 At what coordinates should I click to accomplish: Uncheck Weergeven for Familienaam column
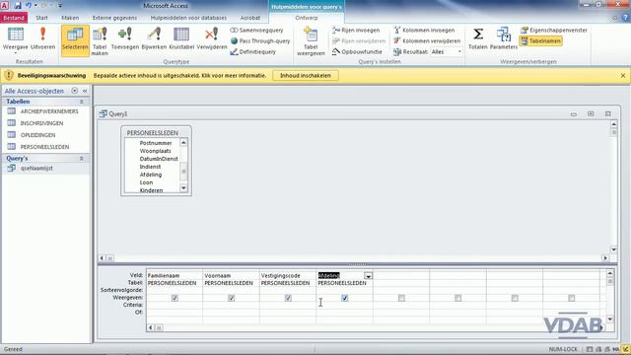pos(175,298)
